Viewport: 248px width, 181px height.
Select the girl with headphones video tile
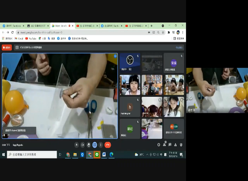coord(174,107)
